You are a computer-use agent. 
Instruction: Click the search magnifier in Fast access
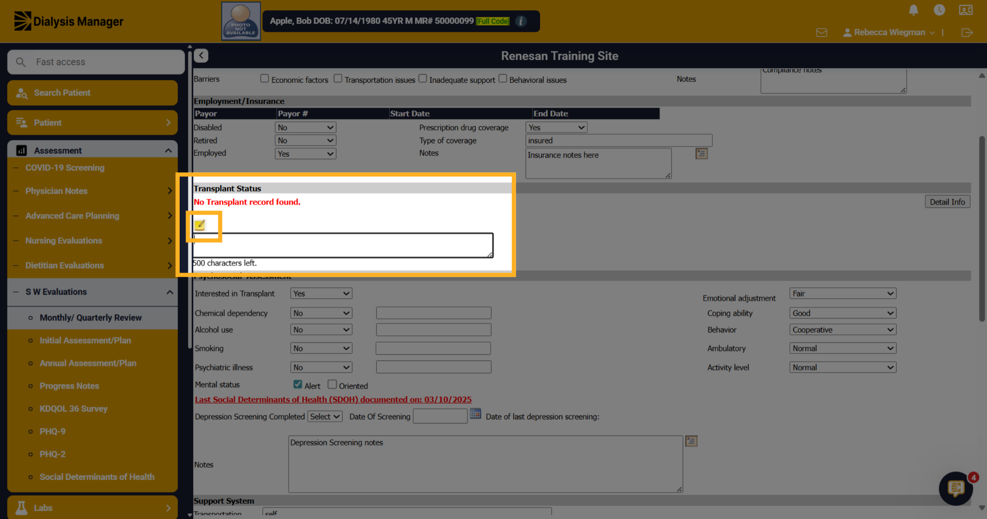coord(21,62)
